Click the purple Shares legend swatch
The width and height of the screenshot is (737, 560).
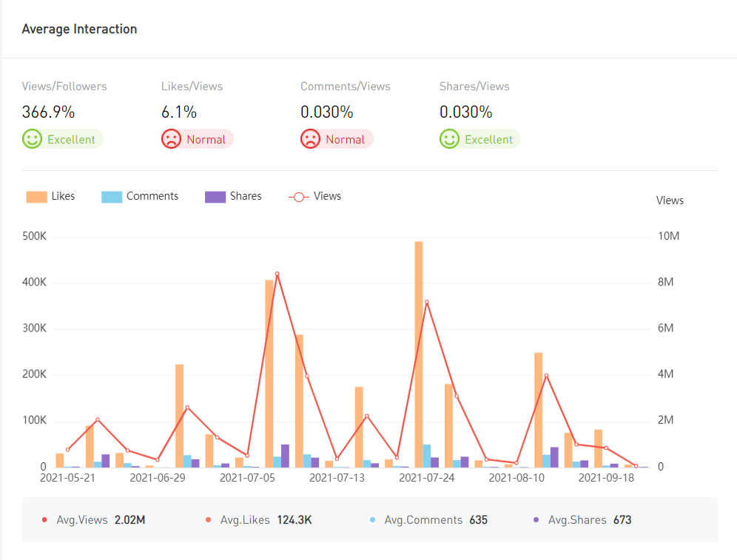click(x=215, y=197)
